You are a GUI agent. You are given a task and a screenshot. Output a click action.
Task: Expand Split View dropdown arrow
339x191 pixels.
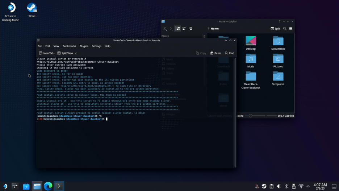click(76, 53)
